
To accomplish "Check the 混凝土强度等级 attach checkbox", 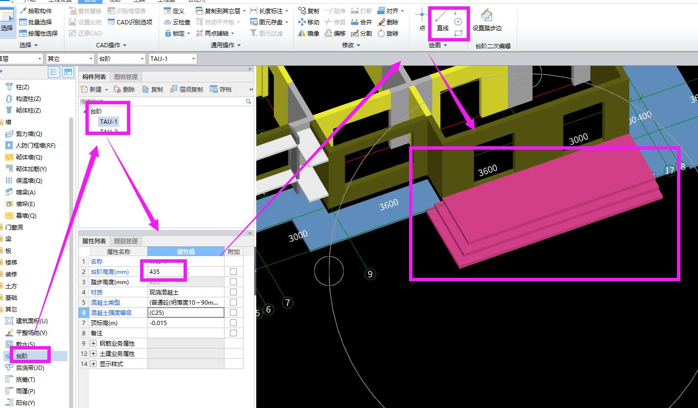I will (233, 312).
